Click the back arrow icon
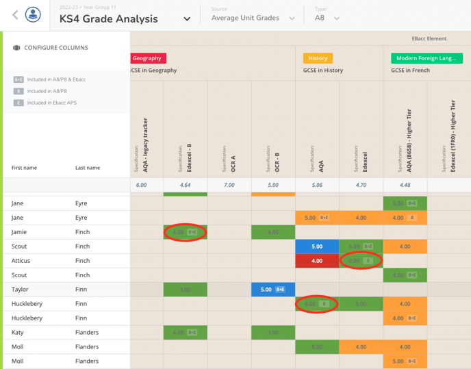Screen dimensions: 471x369 (x=15, y=14)
